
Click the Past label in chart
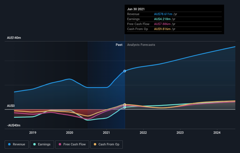point(119,45)
